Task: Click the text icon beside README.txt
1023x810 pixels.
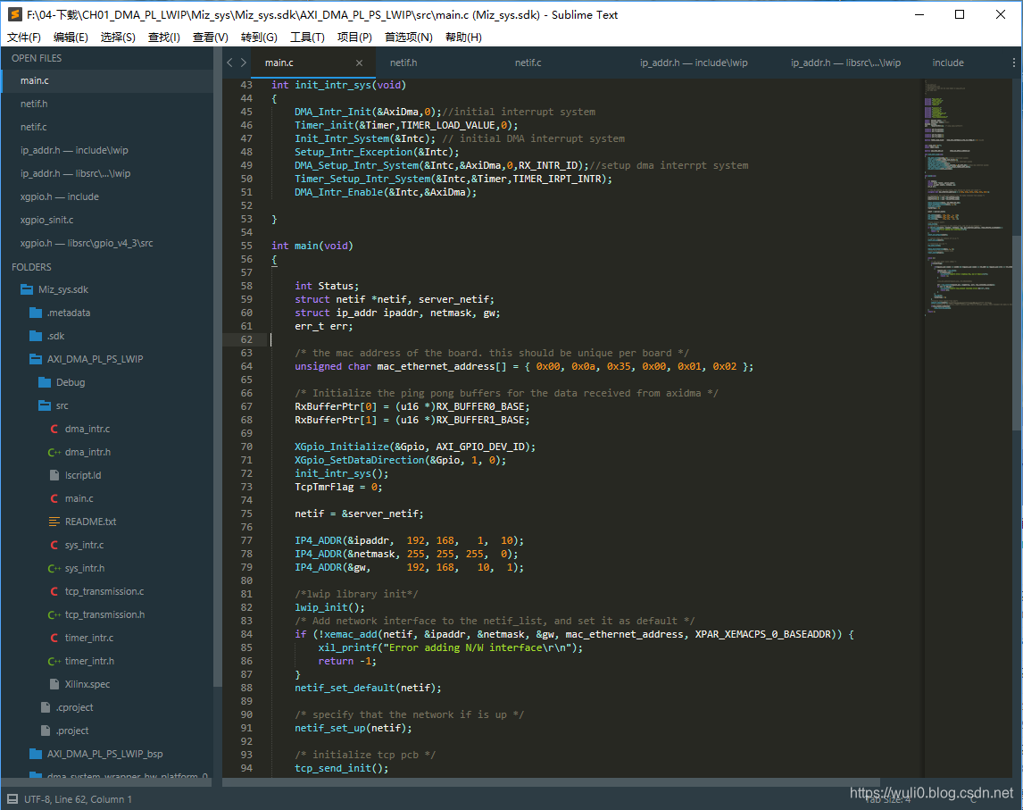Action: point(54,522)
